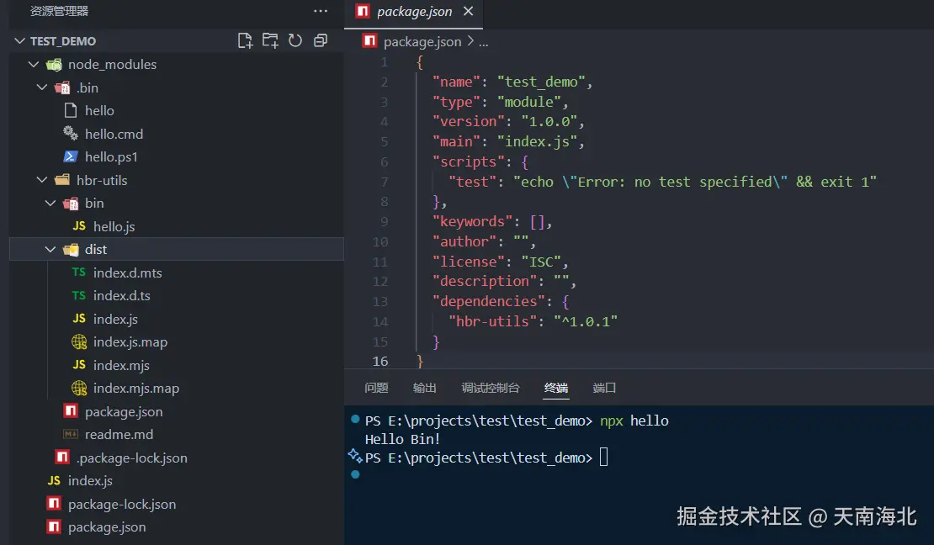Open index.d.ts in dist
Image resolution: width=934 pixels, height=545 pixels.
121,295
